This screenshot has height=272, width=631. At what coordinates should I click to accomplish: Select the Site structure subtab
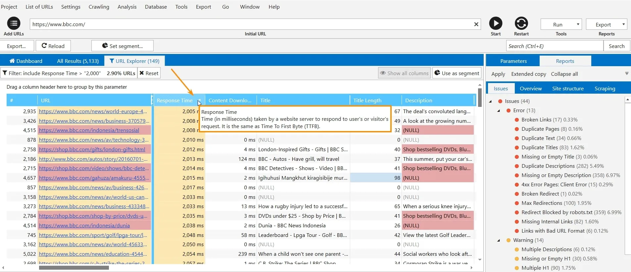(x=568, y=88)
